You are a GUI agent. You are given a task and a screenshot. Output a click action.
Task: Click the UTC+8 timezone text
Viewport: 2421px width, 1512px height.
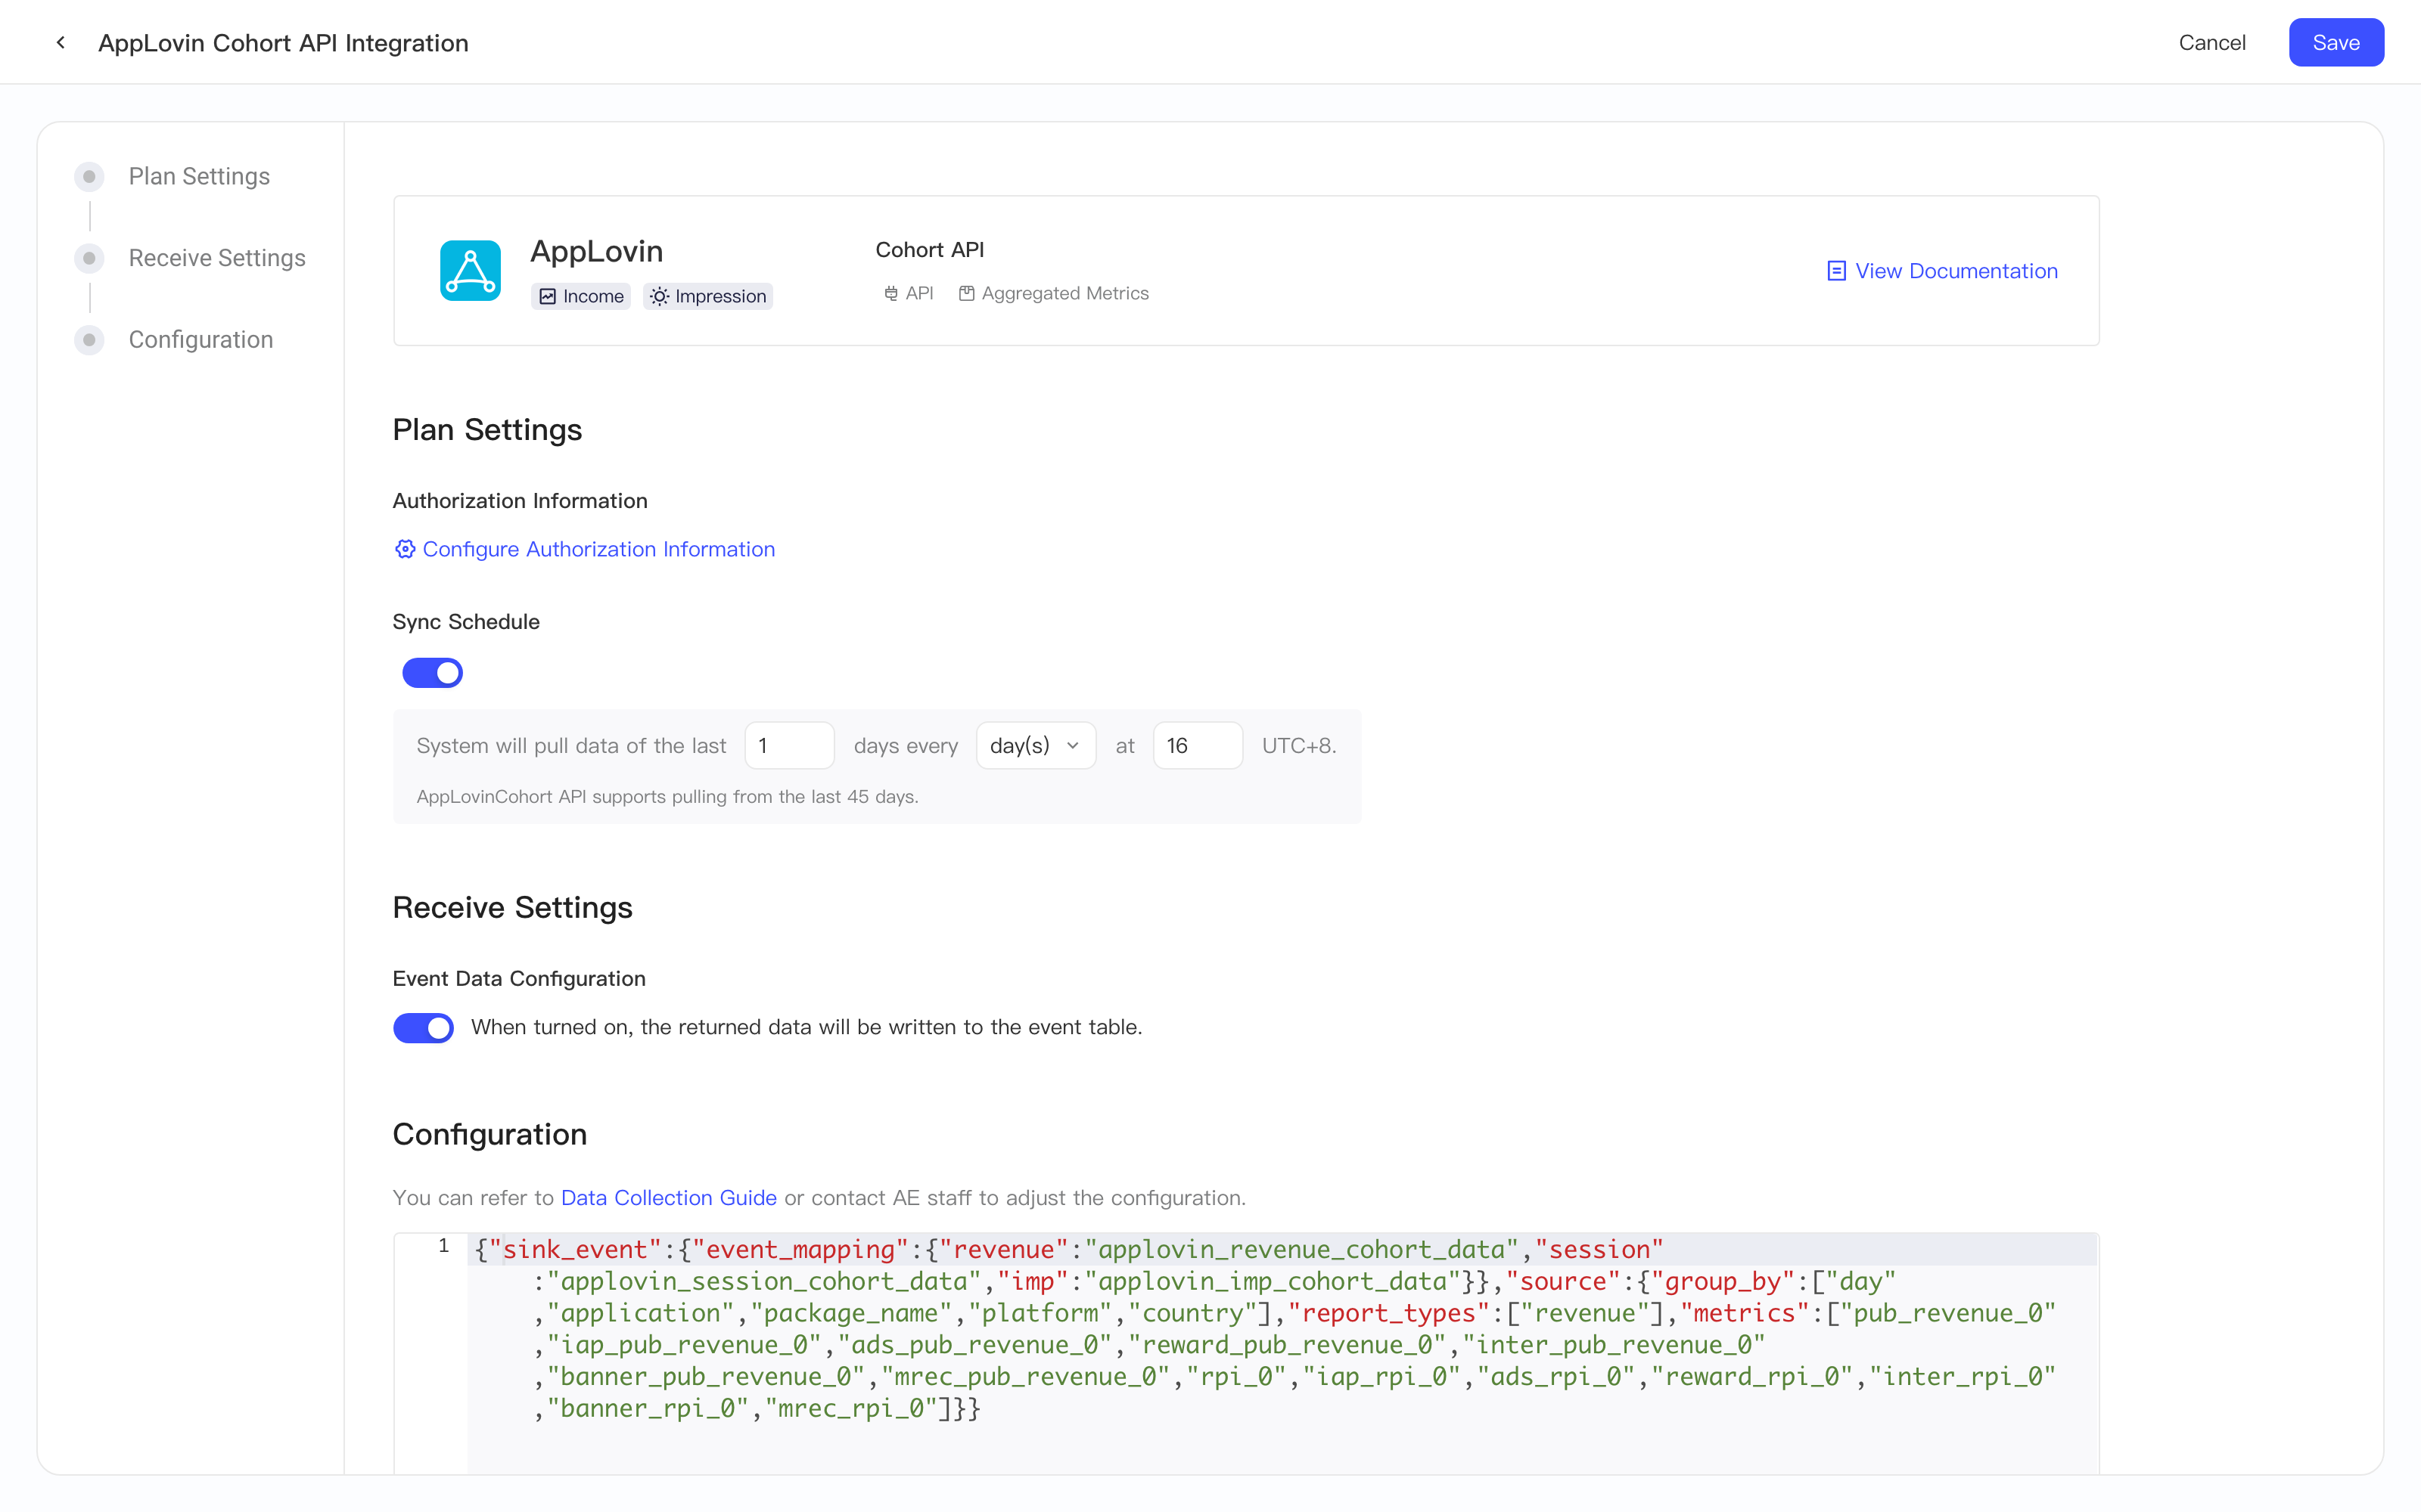[x=1298, y=745]
